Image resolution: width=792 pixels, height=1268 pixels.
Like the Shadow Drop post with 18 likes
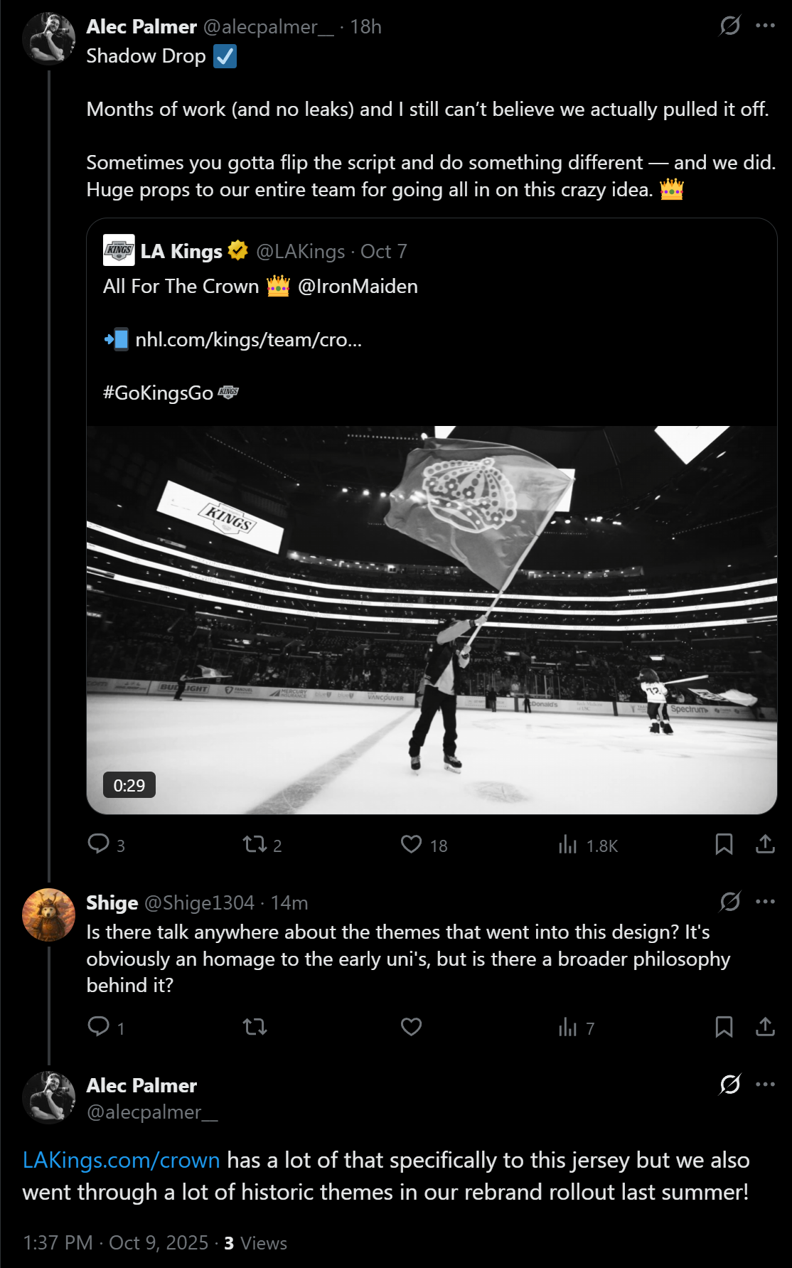412,844
